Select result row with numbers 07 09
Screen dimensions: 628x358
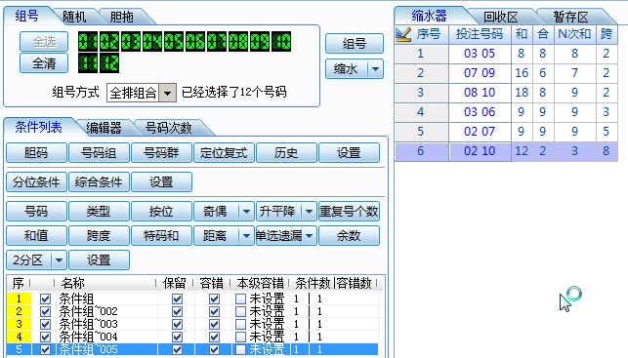[x=506, y=73]
